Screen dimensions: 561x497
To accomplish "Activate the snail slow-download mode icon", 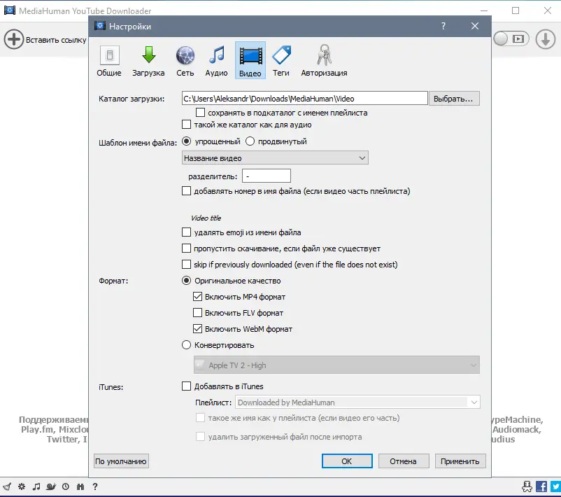I will [x=50, y=486].
